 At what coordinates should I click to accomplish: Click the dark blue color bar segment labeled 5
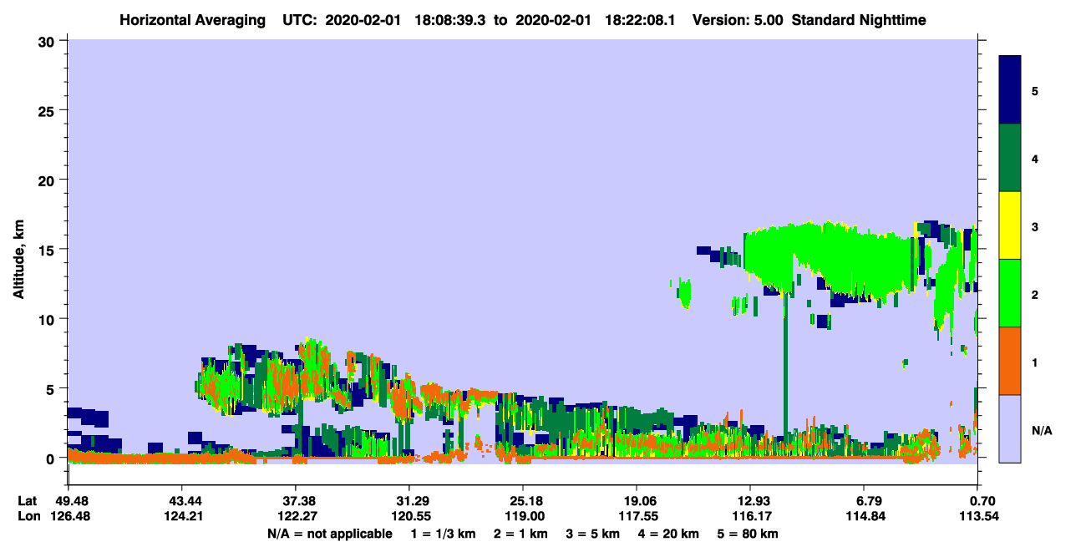pyautogui.click(x=1010, y=90)
